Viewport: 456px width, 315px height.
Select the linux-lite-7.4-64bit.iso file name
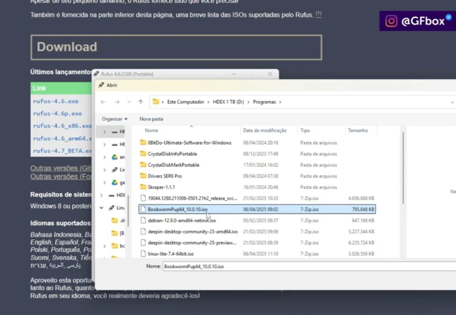pyautogui.click(x=171, y=254)
